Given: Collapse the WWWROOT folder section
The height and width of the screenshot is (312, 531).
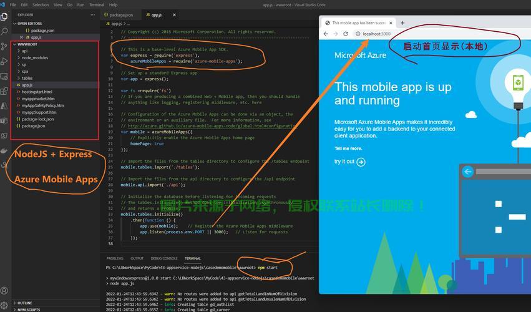Looking at the screenshot, I should coord(27,44).
